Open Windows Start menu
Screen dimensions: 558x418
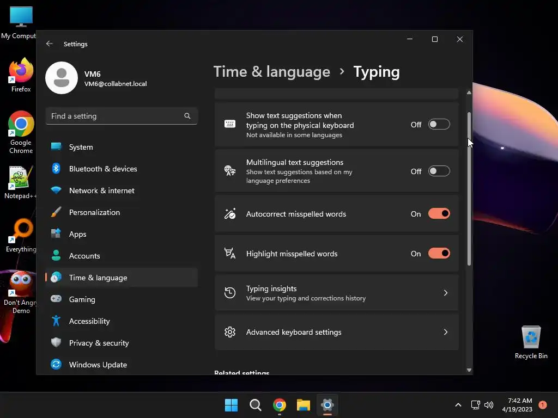click(x=231, y=405)
